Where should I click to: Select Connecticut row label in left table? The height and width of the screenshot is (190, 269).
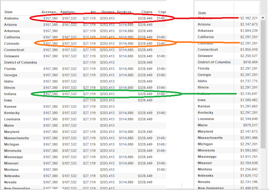[x=14, y=50]
